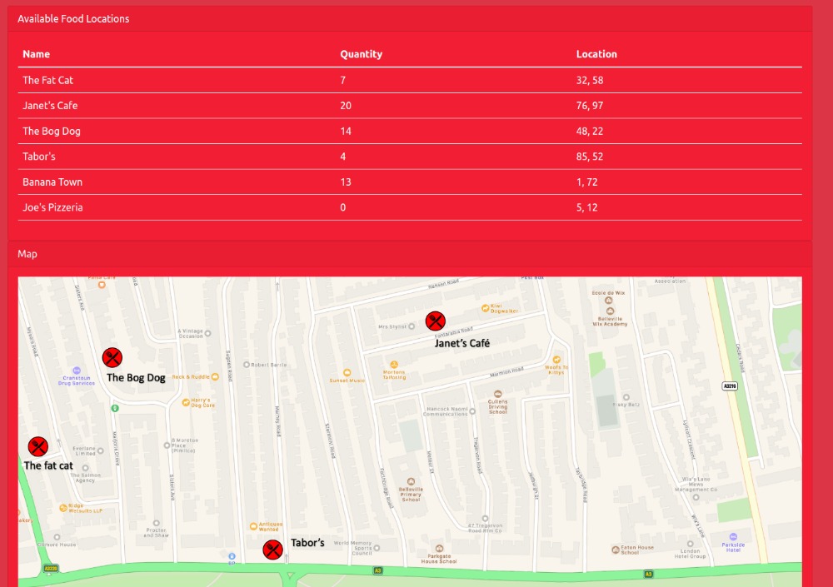Select Joe's Pizzeria in the table

(x=52, y=207)
